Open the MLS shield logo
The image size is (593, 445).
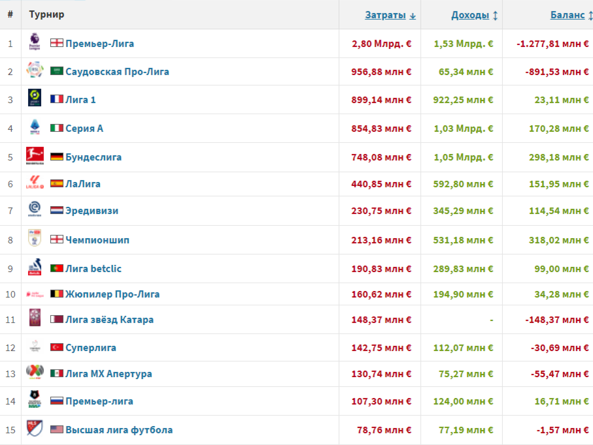pyautogui.click(x=35, y=428)
